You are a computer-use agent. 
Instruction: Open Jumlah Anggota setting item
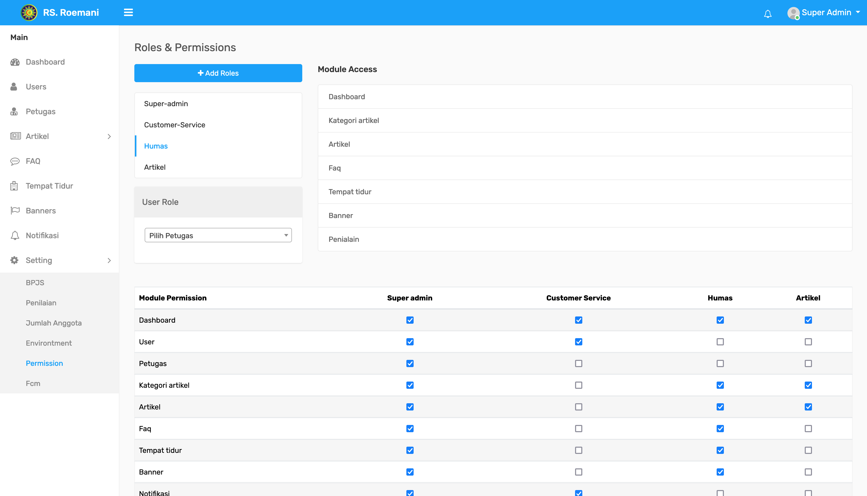click(54, 323)
